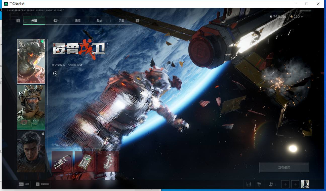Click the 承父辈星火、守此界苍穹 tagline text
The width and height of the screenshot is (326, 191).
tap(67, 65)
